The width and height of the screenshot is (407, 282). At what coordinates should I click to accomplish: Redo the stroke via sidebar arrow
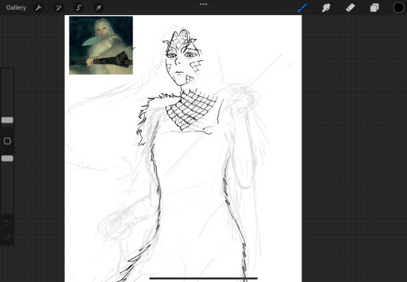(x=8, y=237)
